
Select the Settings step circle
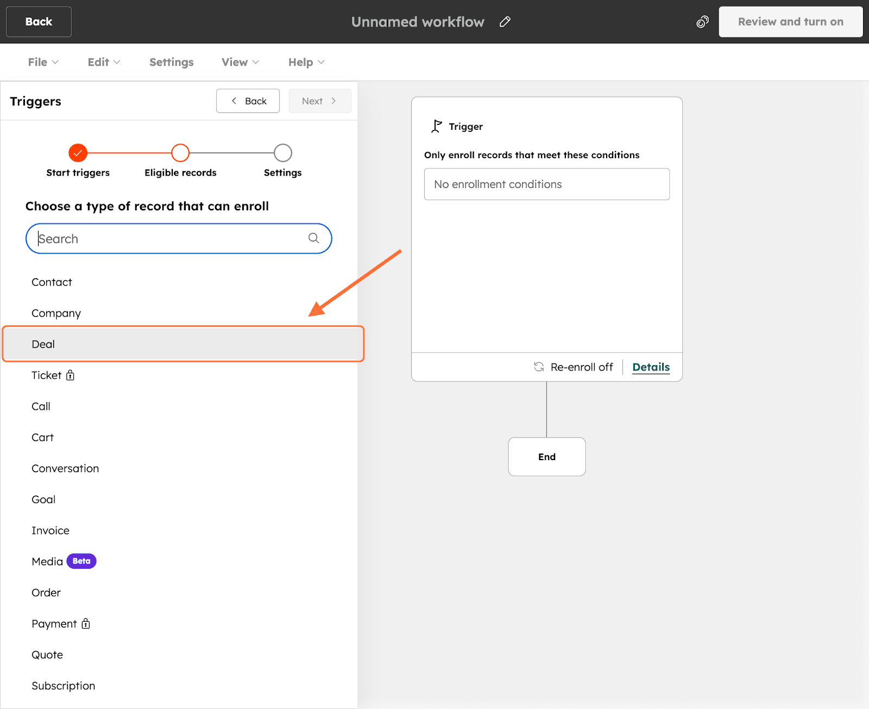(282, 153)
